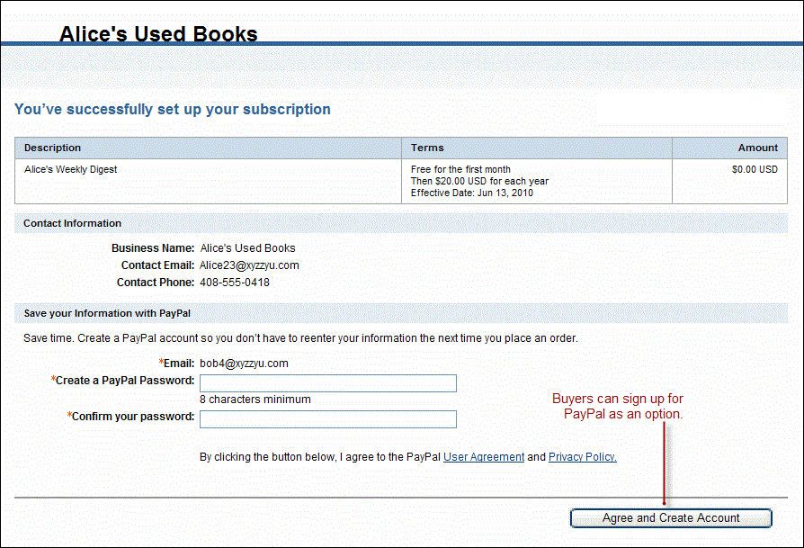Click the Alice's Weekly Digest table entry

[x=71, y=169]
